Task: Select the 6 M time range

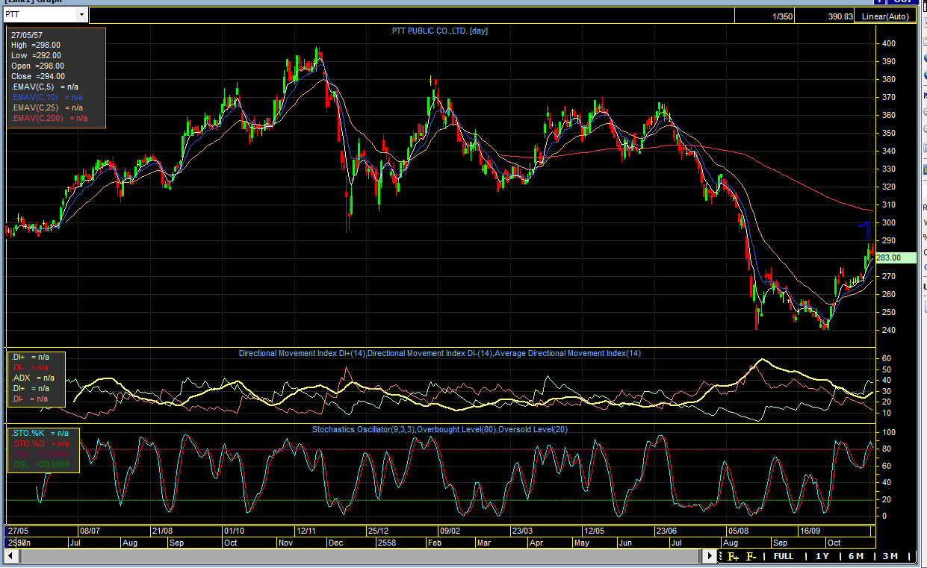Action: pyautogui.click(x=855, y=556)
